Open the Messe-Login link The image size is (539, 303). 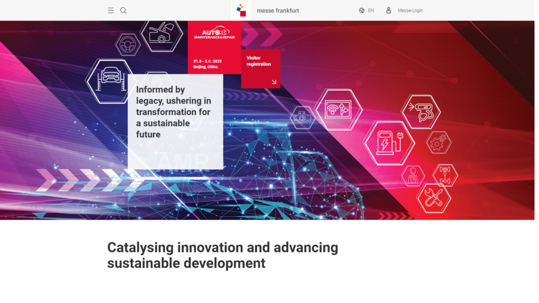click(410, 11)
